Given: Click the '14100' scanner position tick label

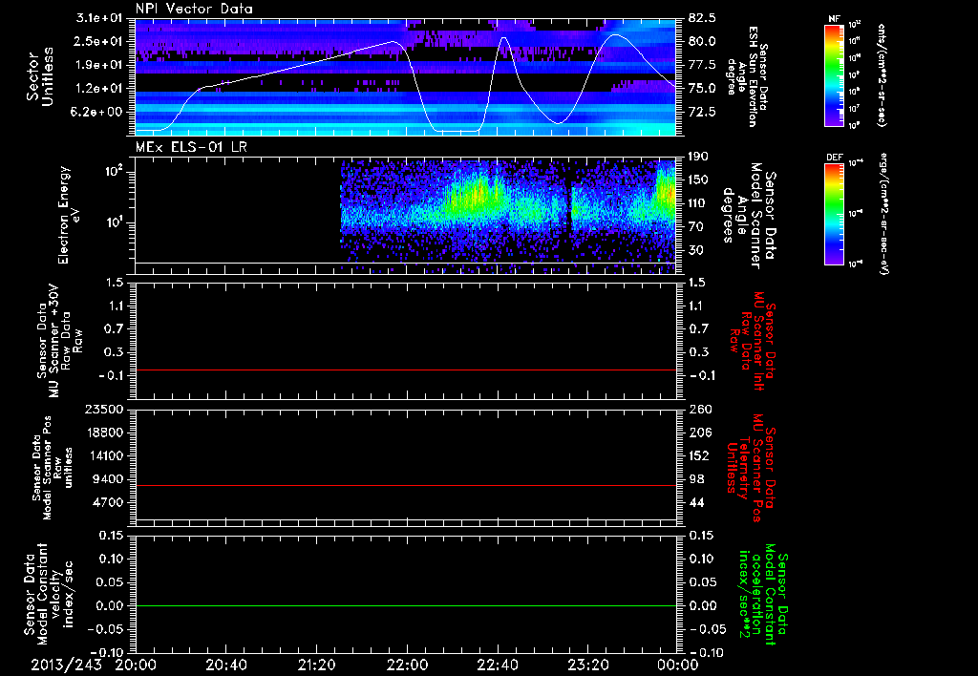Looking at the screenshot, I should point(104,455).
